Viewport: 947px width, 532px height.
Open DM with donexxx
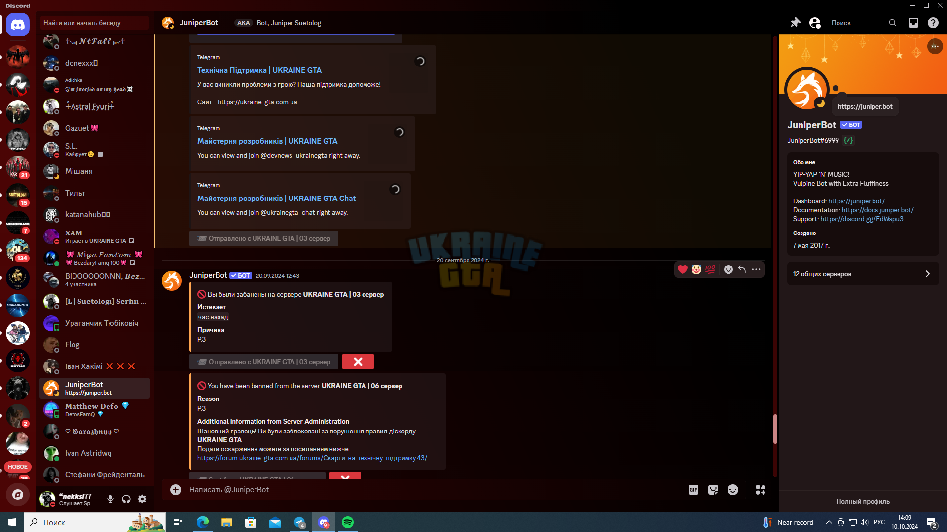click(x=95, y=63)
